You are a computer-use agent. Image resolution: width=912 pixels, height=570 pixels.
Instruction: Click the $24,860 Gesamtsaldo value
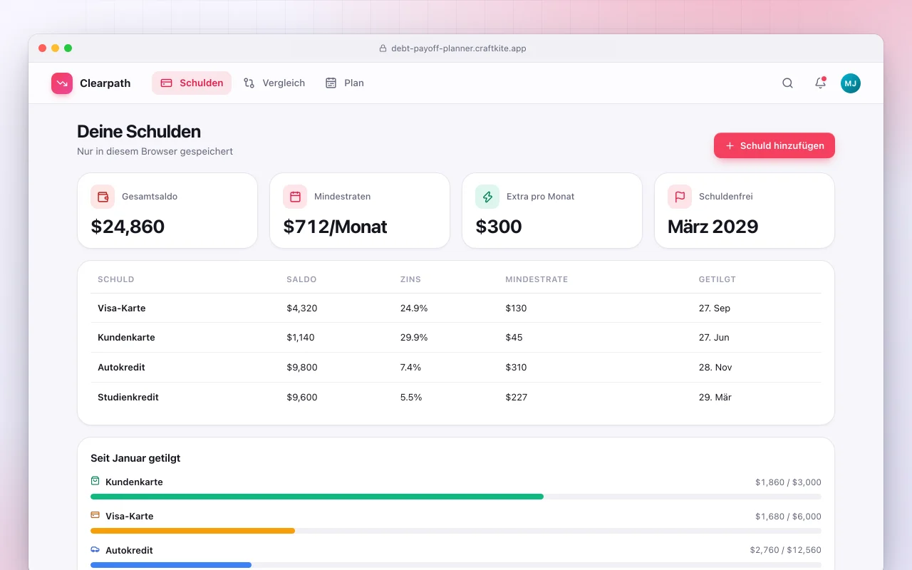[128, 227]
